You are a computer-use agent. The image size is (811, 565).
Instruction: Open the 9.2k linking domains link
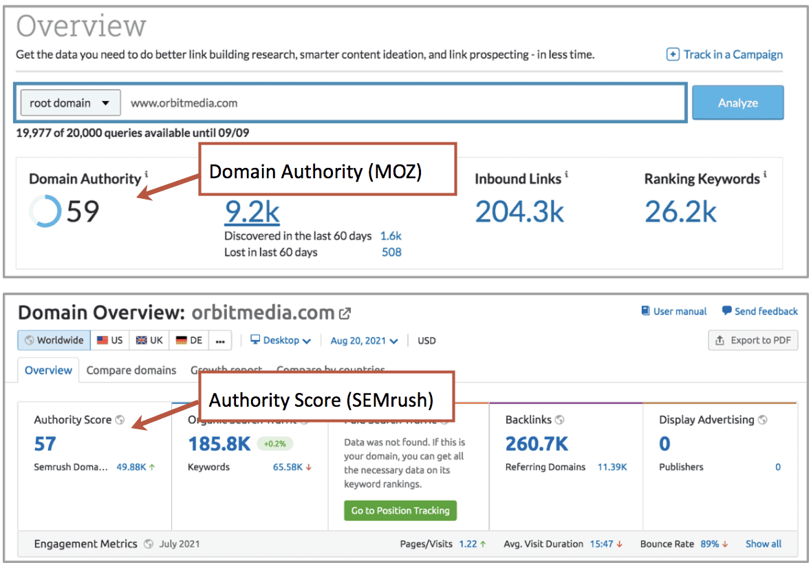(252, 211)
